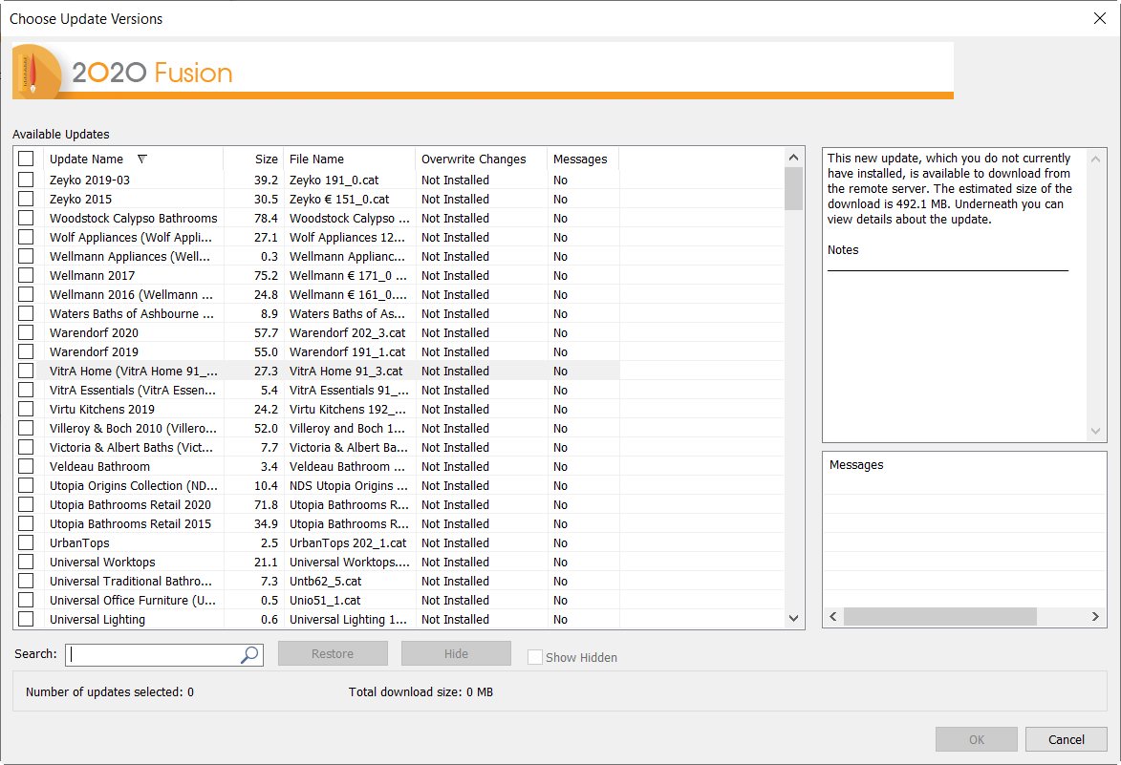Click the Messages heading in the right panel
The image size is (1121, 765).
click(855, 465)
